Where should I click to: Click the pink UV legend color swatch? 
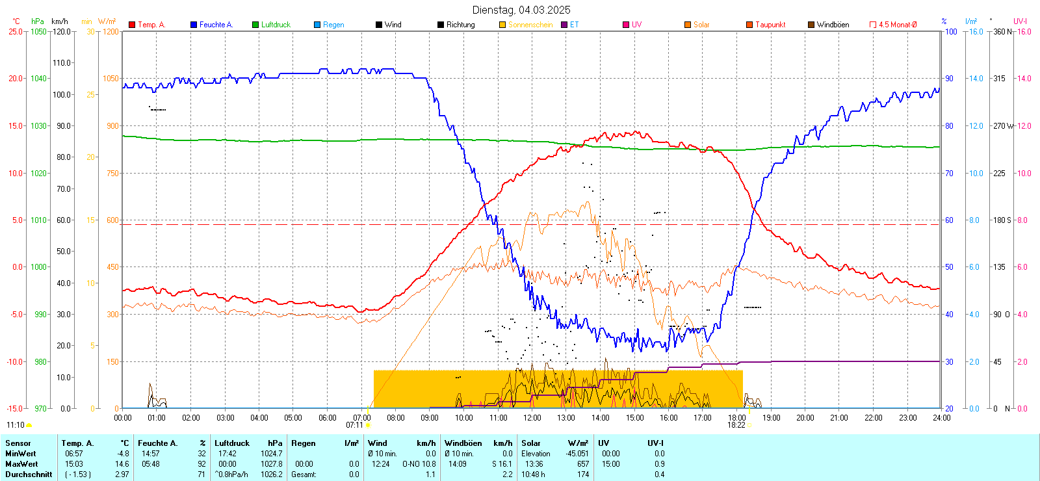(x=626, y=25)
